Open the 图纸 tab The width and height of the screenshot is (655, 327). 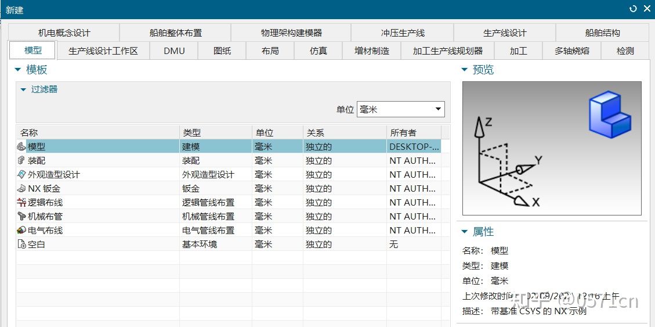pyautogui.click(x=222, y=51)
